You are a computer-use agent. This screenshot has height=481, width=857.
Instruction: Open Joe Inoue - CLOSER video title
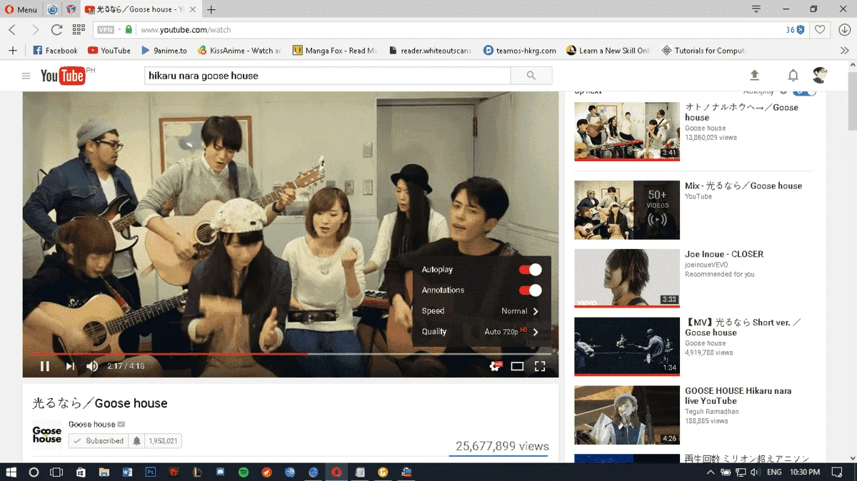(724, 254)
